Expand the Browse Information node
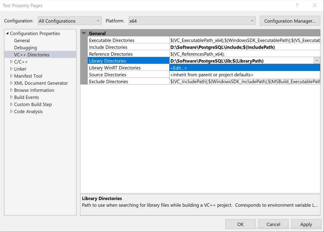Screen dimensions: 324x232 point(11,90)
